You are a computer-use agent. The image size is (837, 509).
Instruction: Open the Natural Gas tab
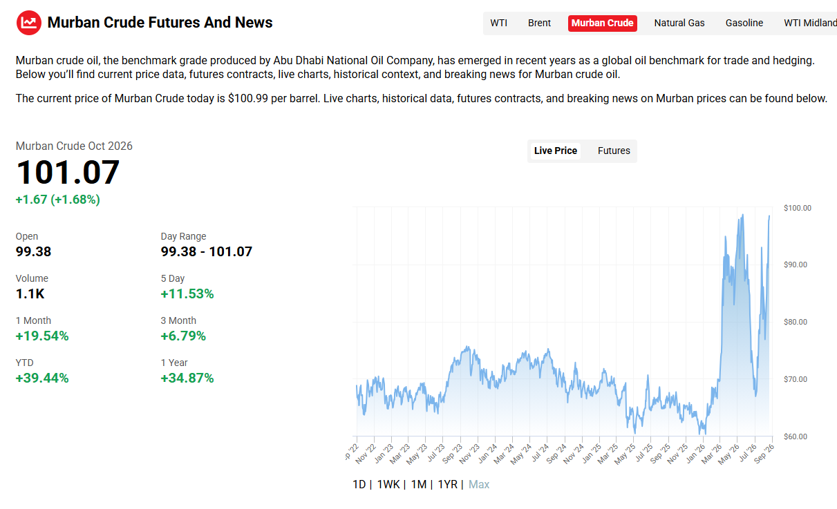tap(679, 23)
